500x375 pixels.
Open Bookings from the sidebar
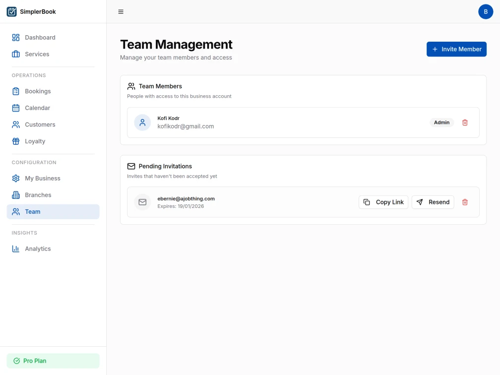pyautogui.click(x=53, y=91)
